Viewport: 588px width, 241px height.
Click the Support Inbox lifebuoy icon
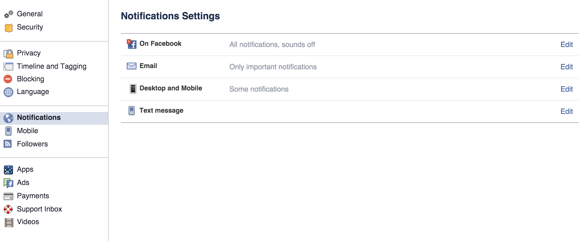point(8,209)
